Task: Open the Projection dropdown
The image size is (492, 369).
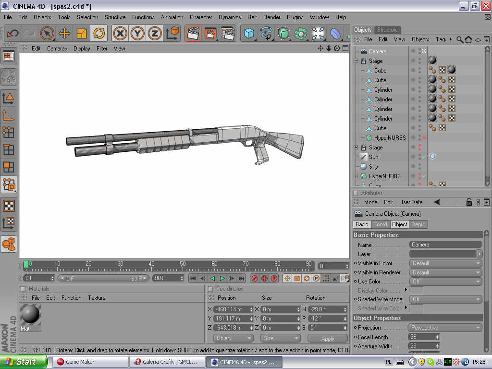Action: (x=445, y=328)
